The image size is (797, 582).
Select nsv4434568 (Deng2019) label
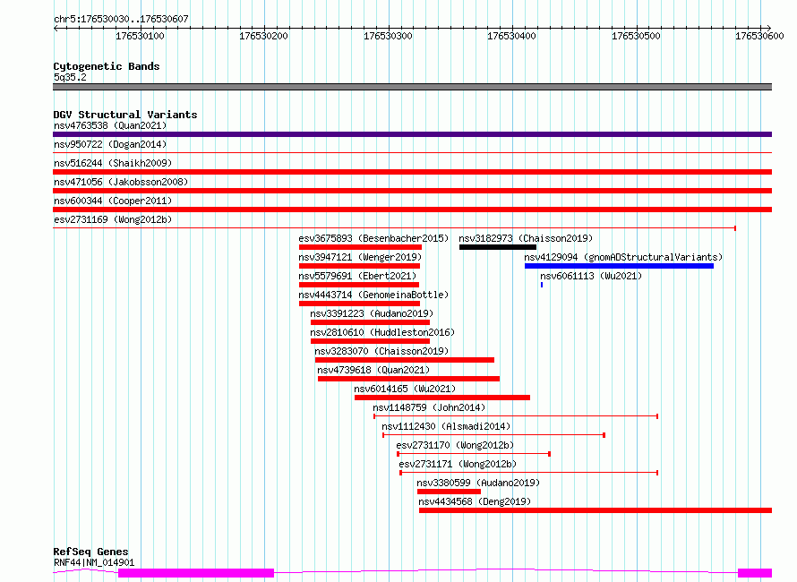point(475,501)
